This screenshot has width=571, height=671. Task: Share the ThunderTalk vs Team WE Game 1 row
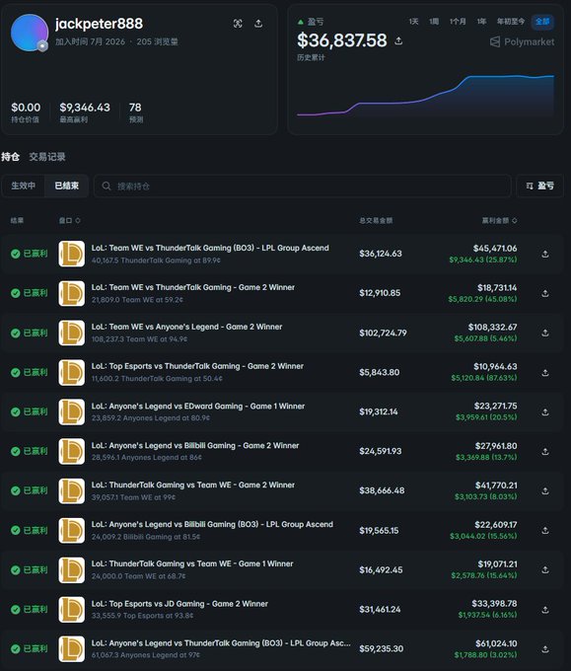(545, 570)
